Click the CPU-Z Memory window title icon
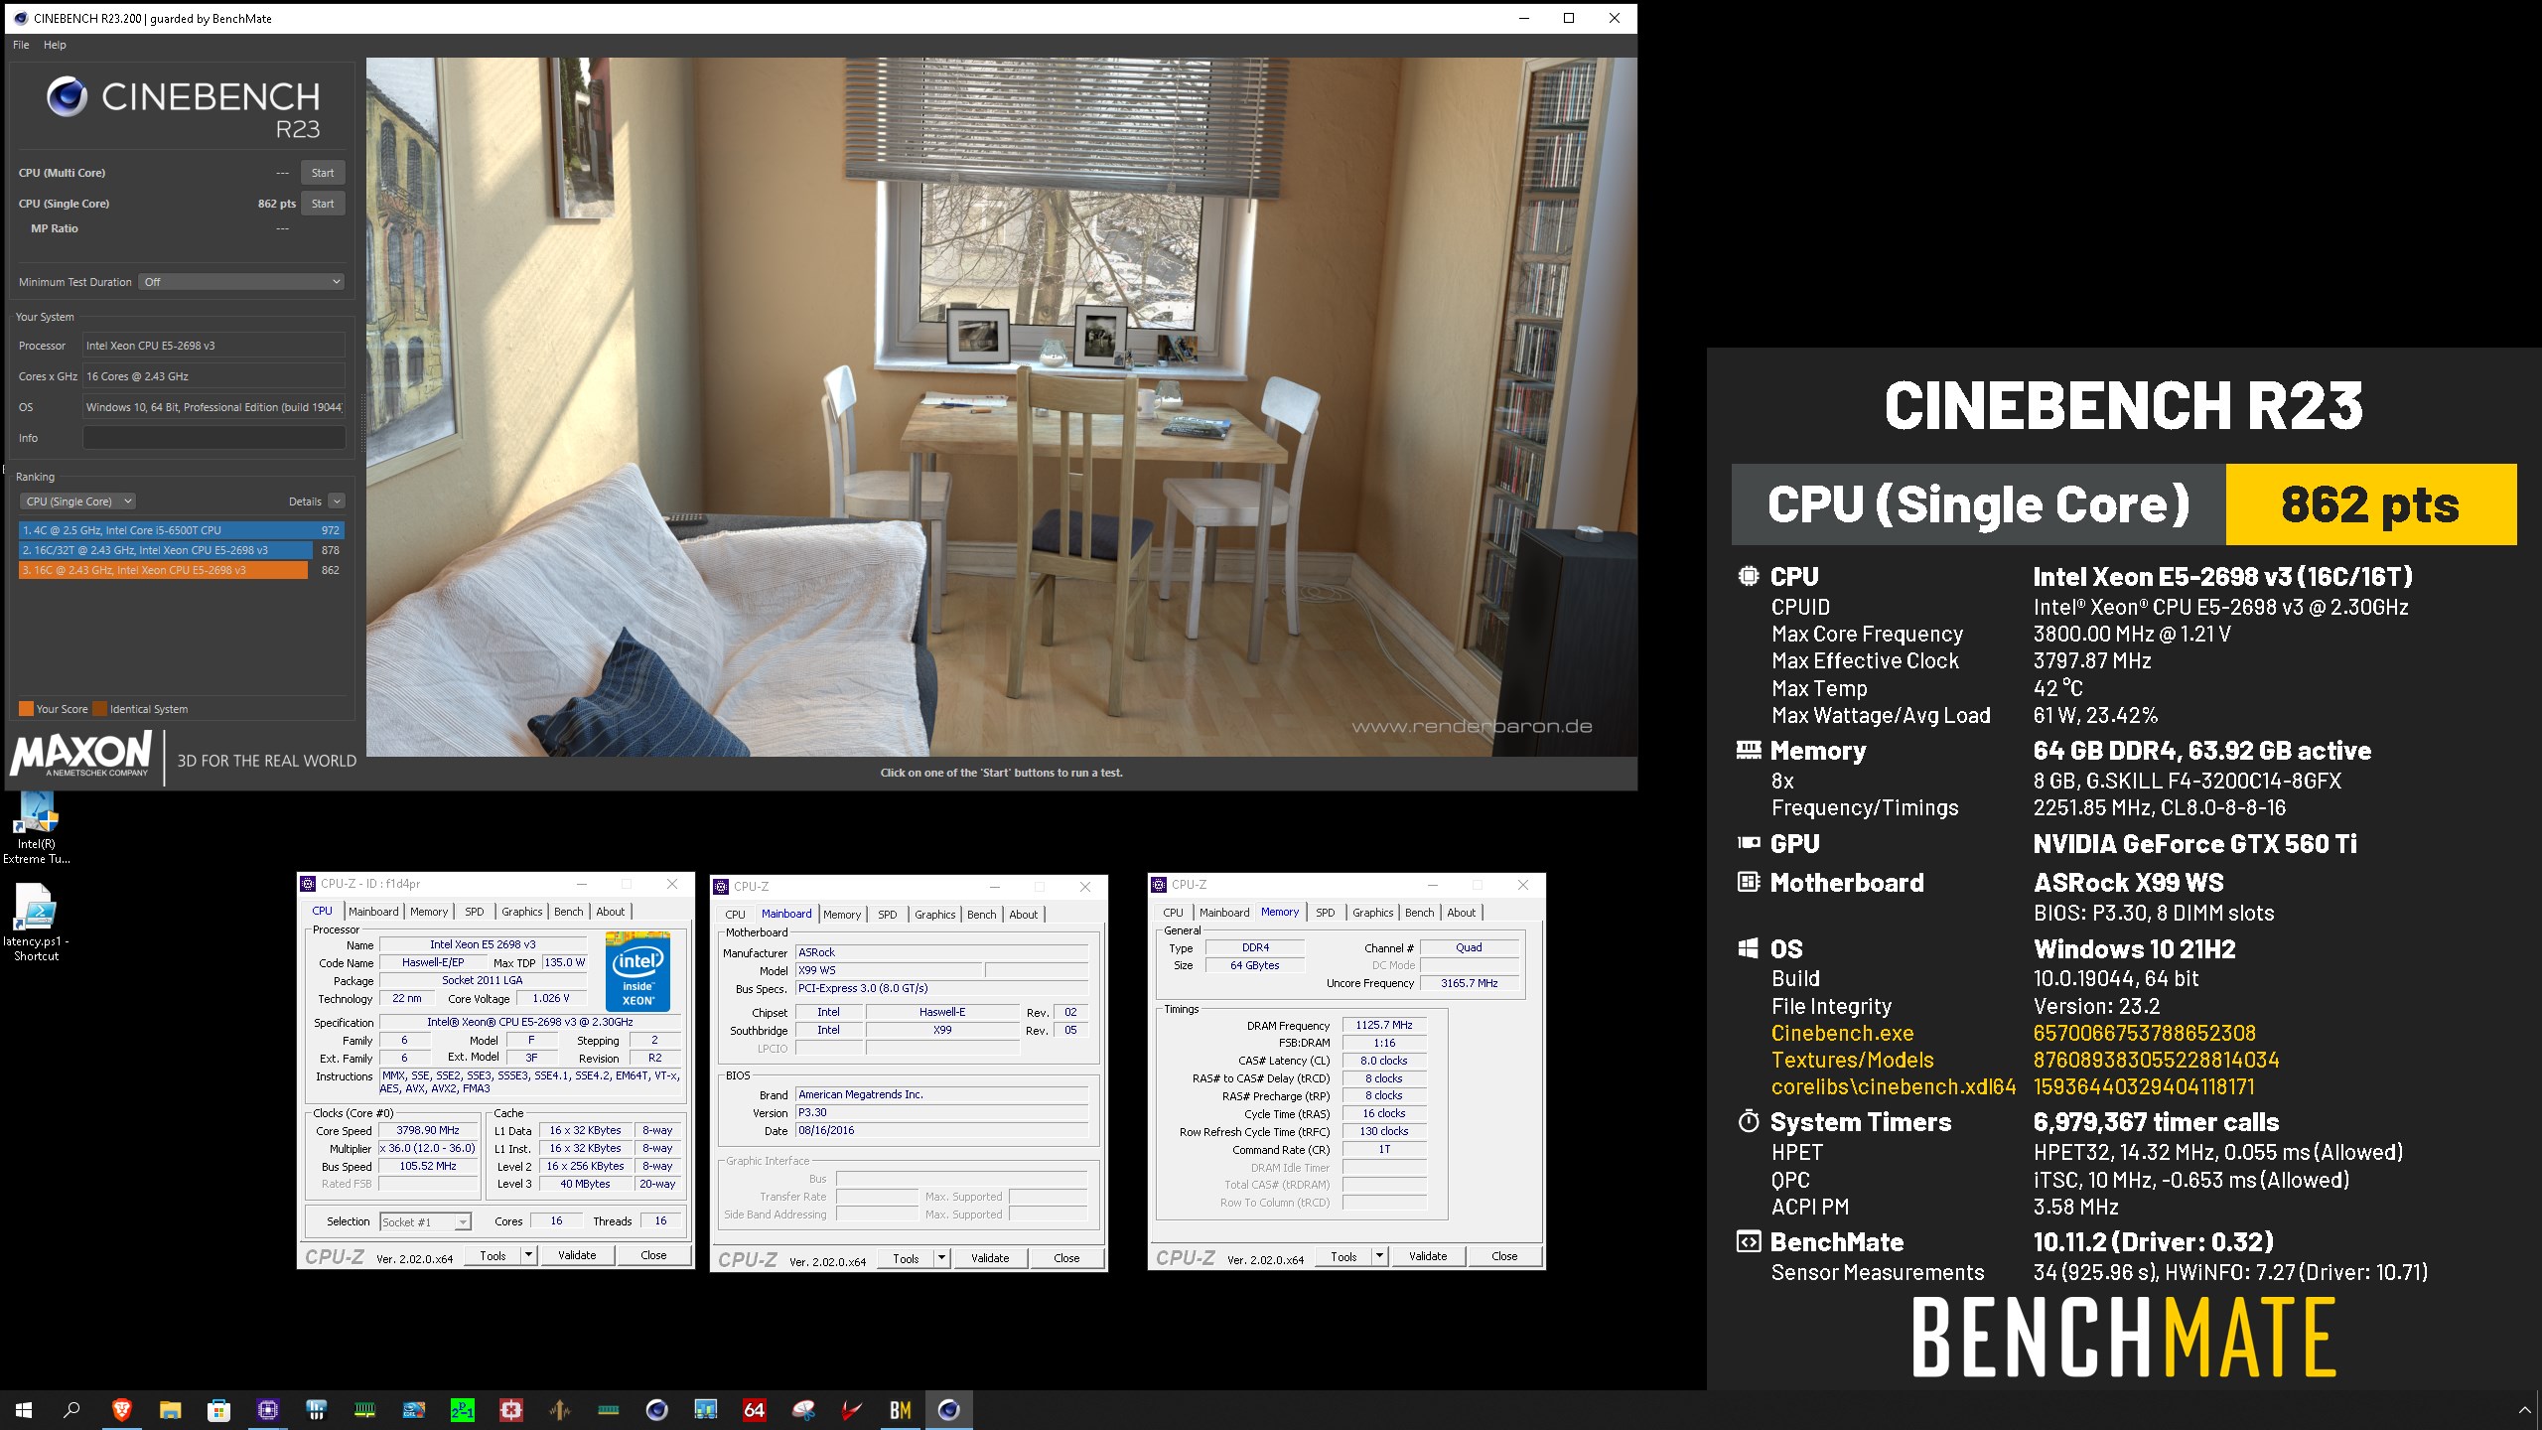This screenshot has height=1430, width=2542. point(1159,884)
